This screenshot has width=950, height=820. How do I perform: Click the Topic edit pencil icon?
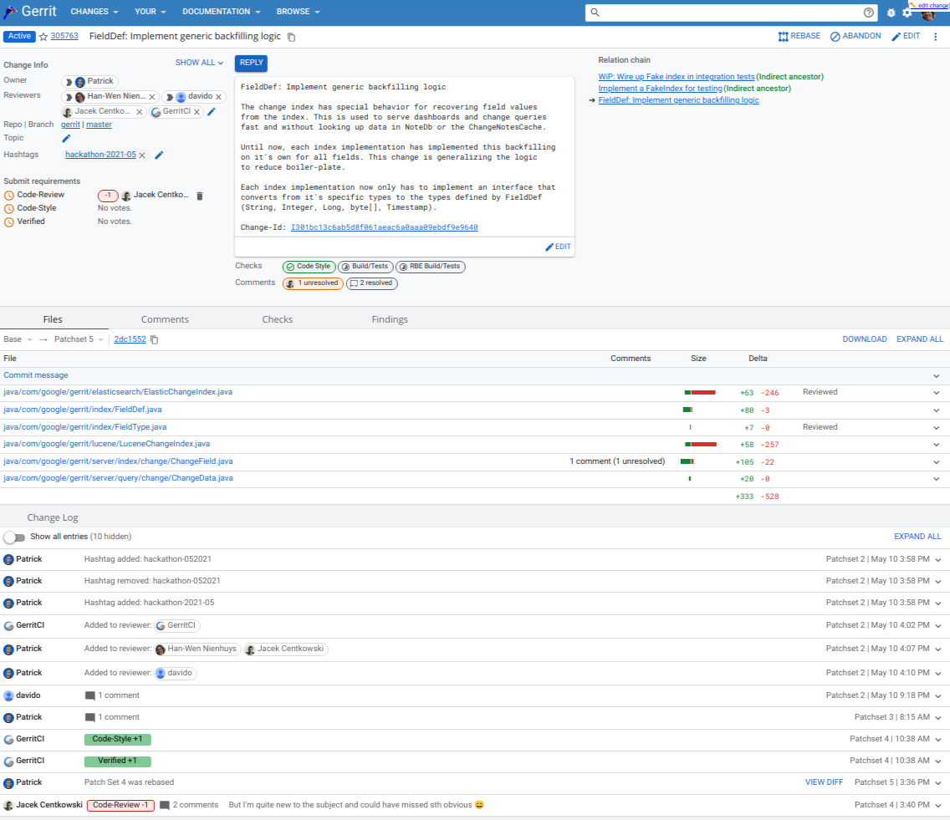point(67,138)
